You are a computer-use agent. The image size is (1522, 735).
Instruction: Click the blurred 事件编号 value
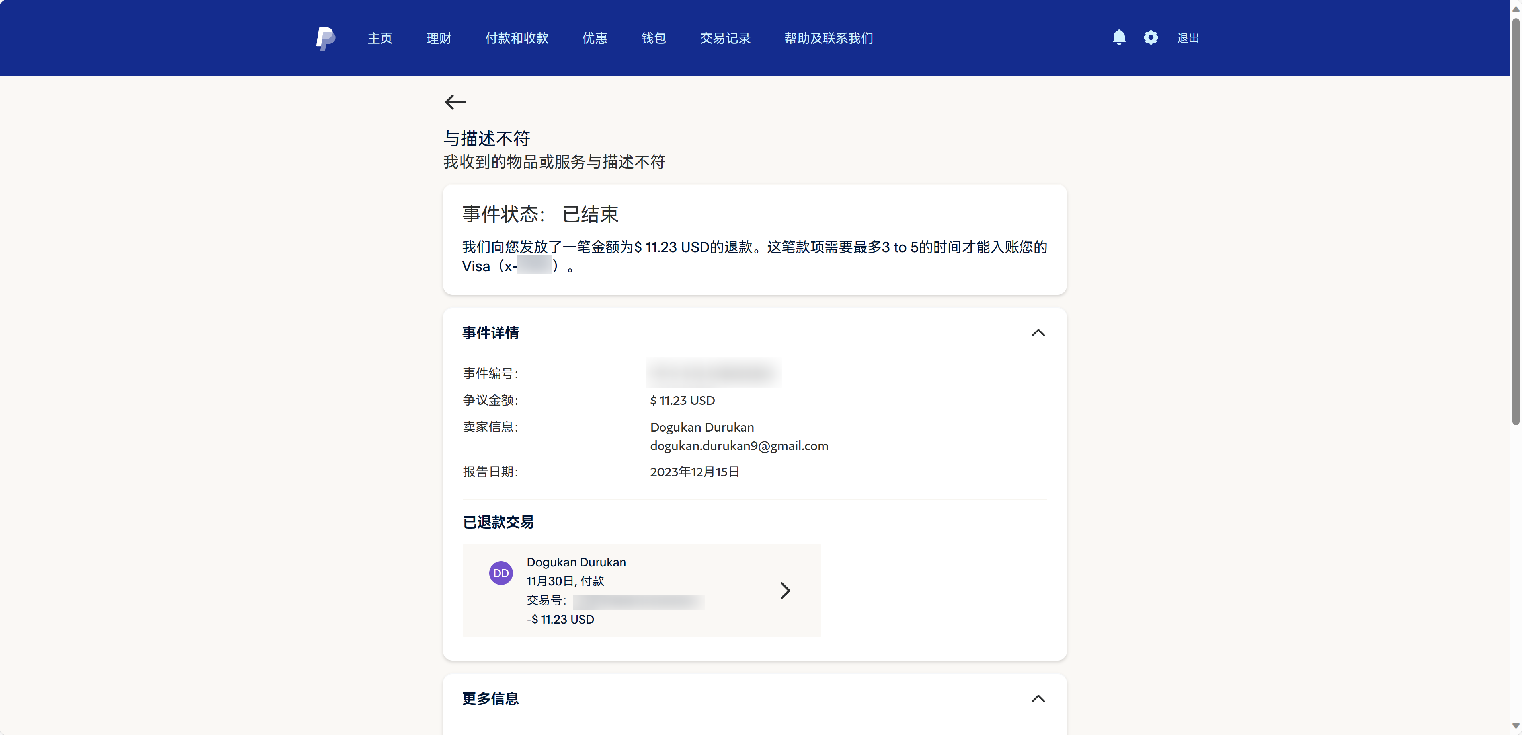(x=713, y=373)
